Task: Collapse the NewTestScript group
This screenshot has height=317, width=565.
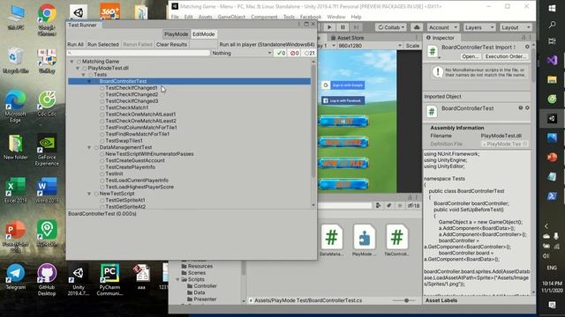Action: coord(89,194)
